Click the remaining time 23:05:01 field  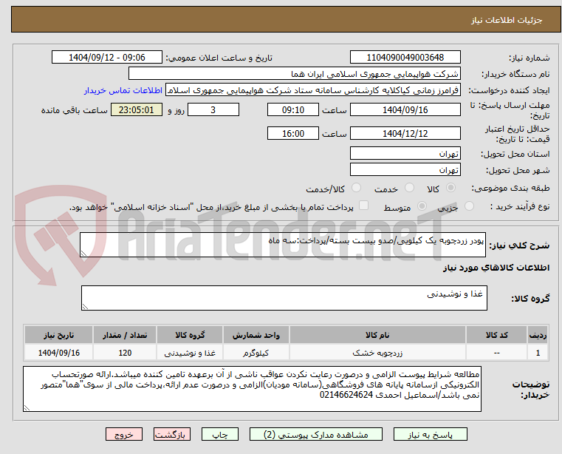(136, 110)
